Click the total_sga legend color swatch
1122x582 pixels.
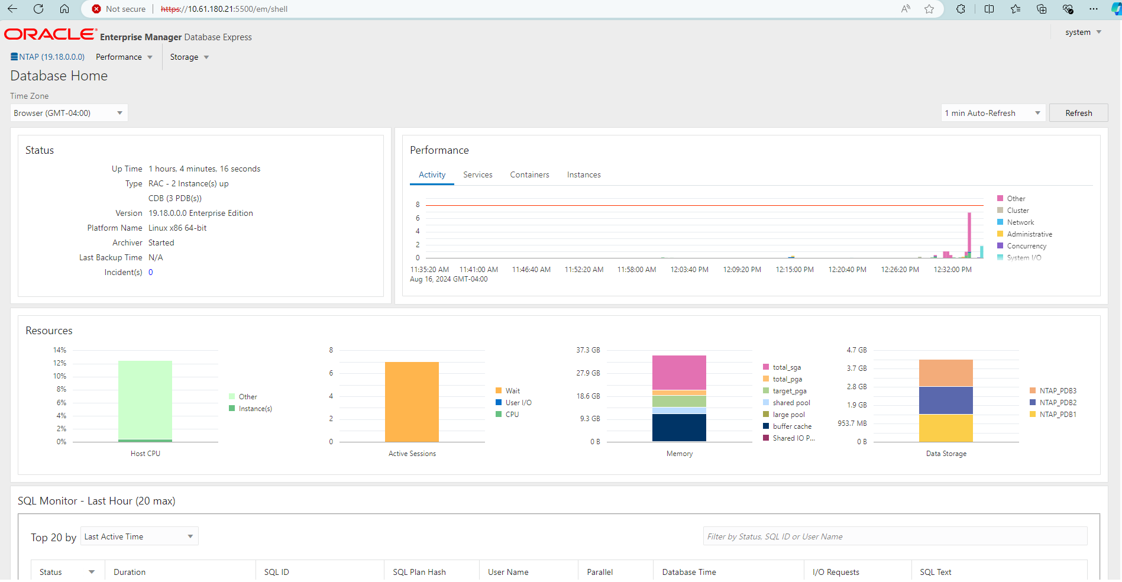coord(766,367)
